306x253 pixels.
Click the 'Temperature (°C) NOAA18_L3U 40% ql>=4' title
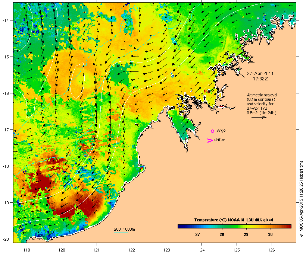pos(234,220)
